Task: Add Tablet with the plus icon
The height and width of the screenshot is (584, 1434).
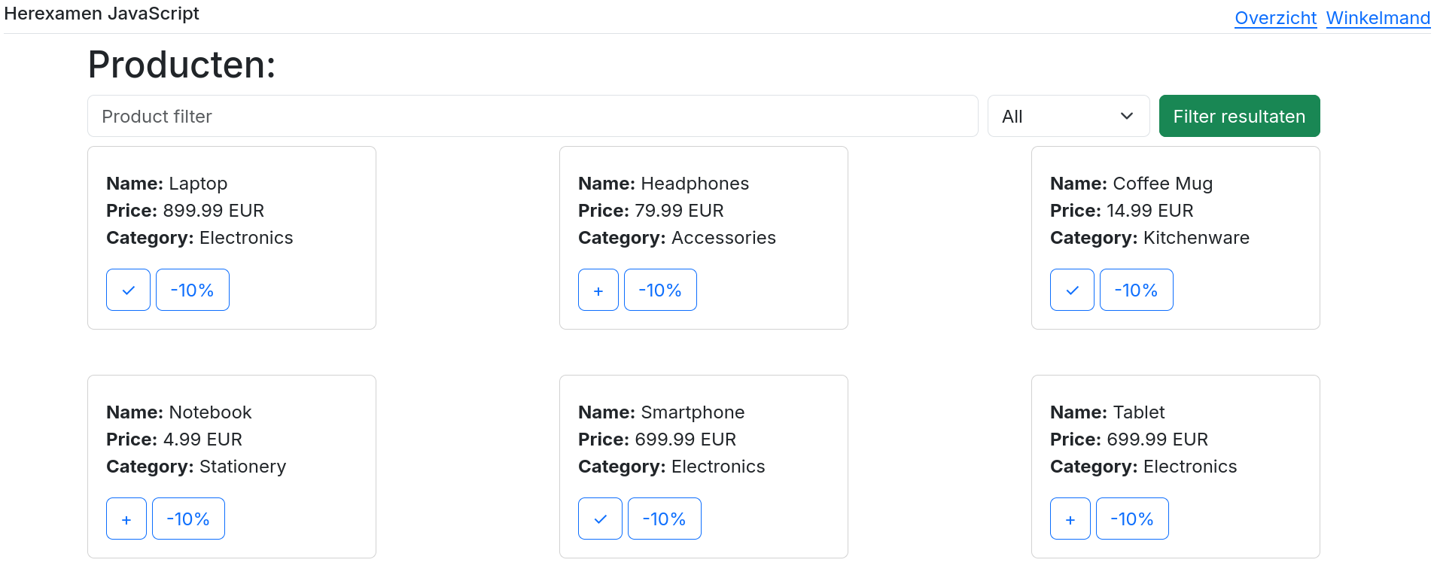Action: pos(1070,519)
